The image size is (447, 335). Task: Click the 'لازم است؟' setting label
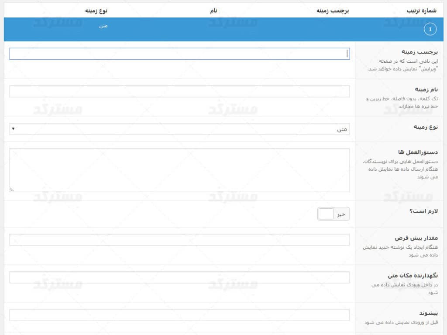[424, 211]
